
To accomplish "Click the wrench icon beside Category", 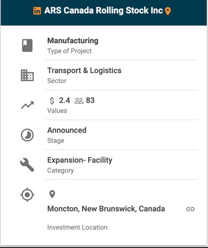I will (x=27, y=165).
